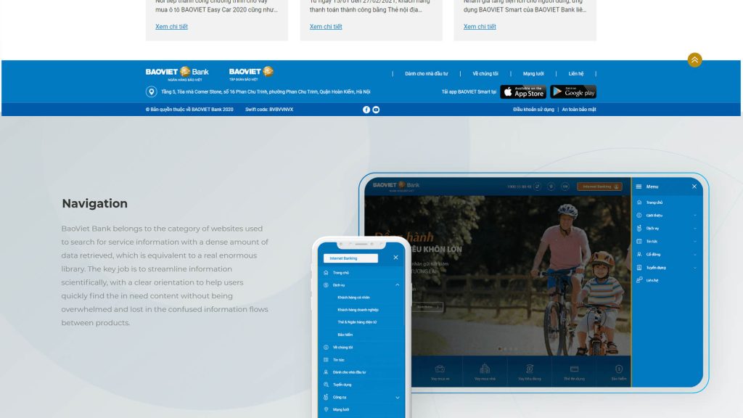
Task: Expand Công cụ chevron in phone menu
Action: 397,397
